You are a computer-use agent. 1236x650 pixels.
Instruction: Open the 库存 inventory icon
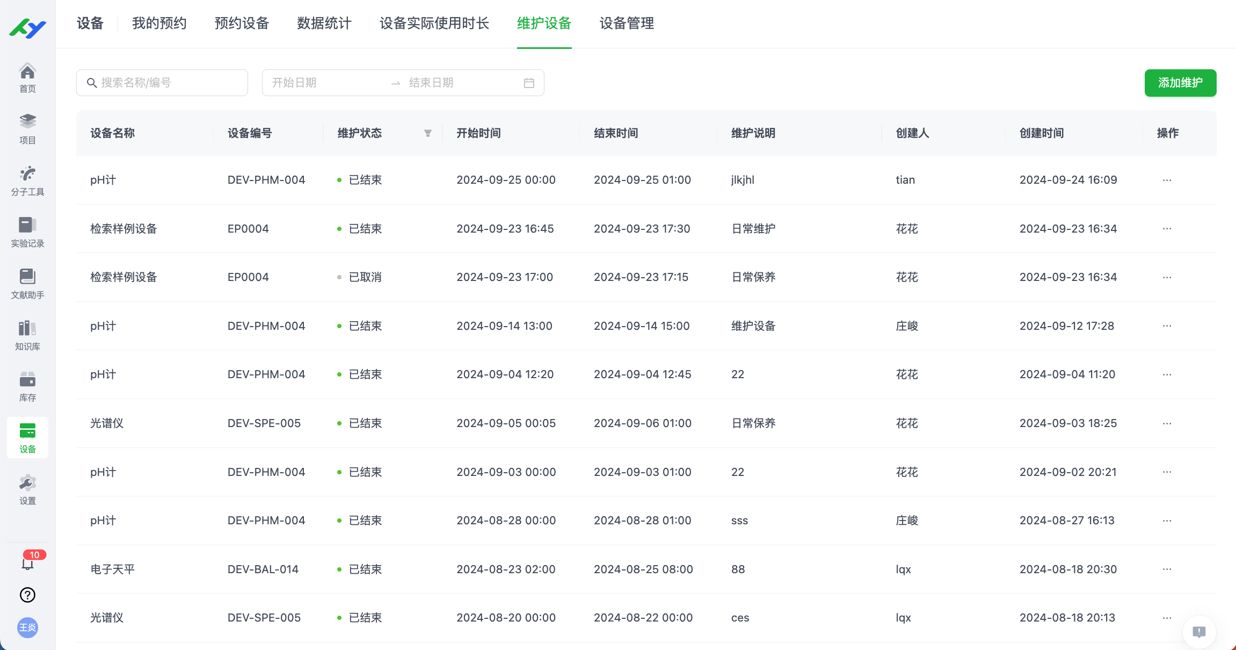click(27, 386)
